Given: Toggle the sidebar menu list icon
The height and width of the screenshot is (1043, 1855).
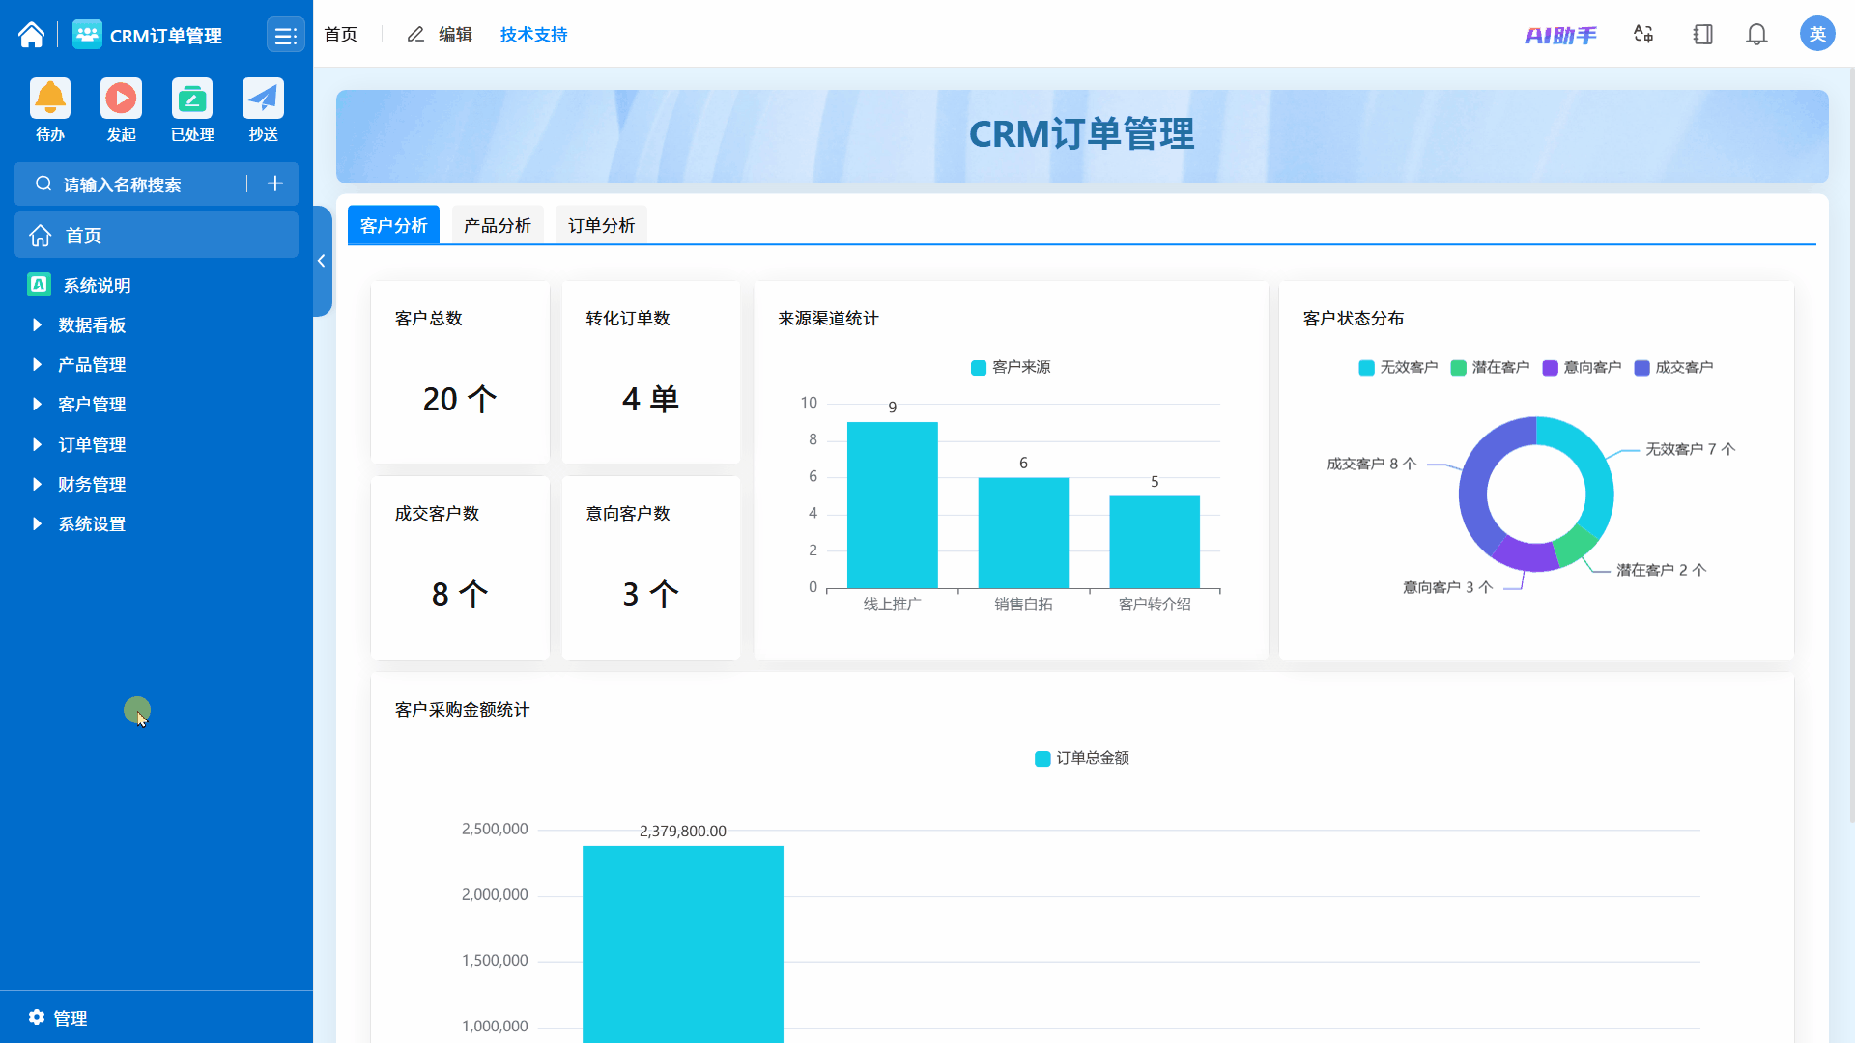Looking at the screenshot, I should pyautogui.click(x=285, y=36).
